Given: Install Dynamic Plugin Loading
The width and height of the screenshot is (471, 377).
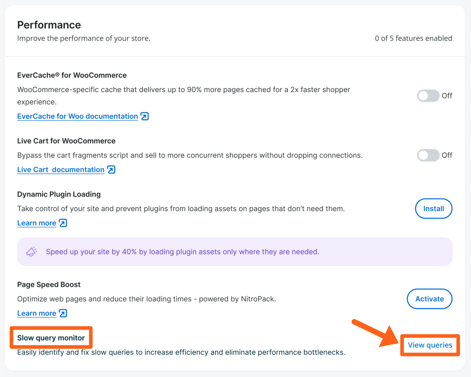Looking at the screenshot, I should (433, 208).
